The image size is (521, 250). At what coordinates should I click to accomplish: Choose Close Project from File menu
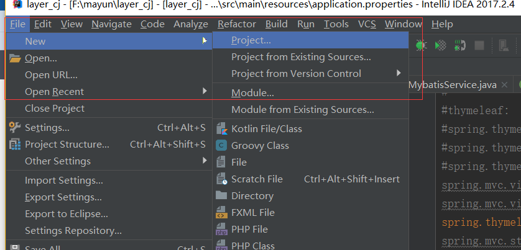point(55,109)
